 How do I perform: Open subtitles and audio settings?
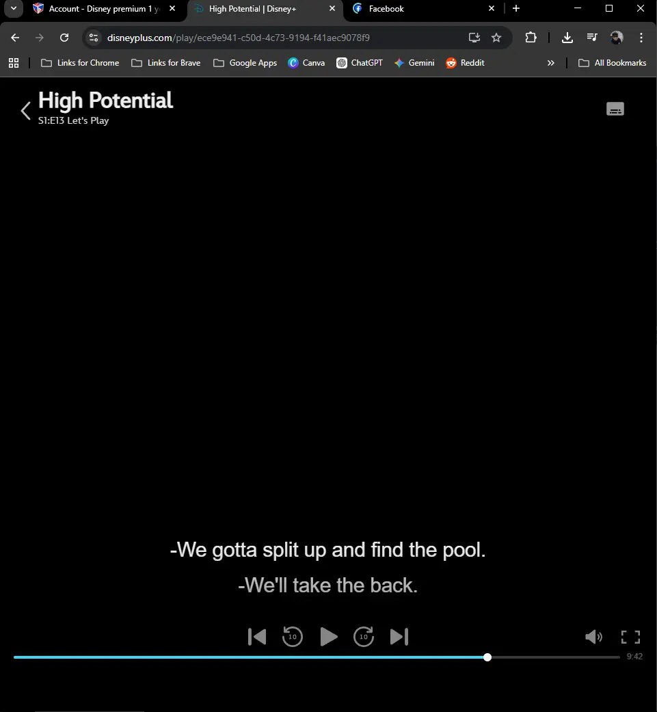615,109
